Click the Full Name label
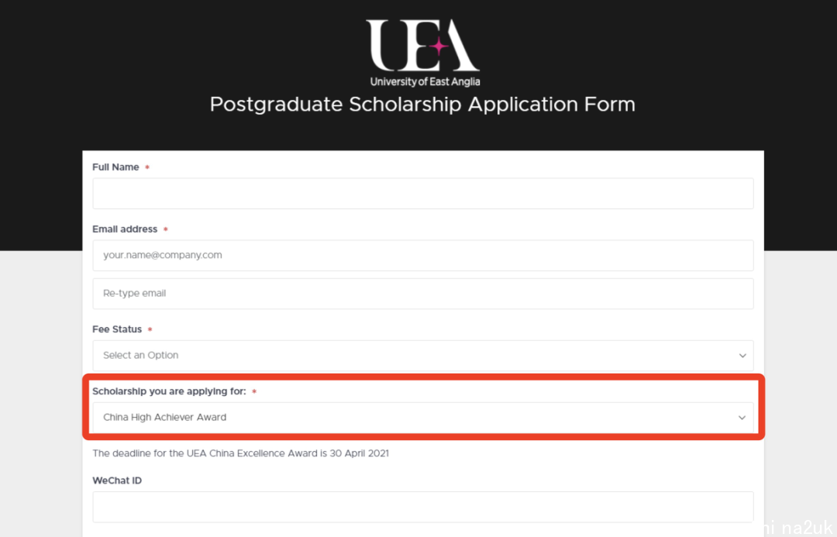Viewport: 837px width, 537px height. tap(115, 167)
